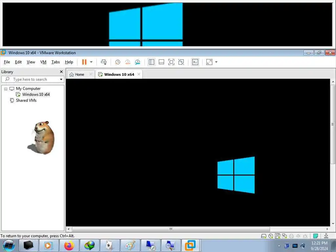Click the horizontal scrollbar of the VM view
The image size is (336, 252).
(171, 229)
